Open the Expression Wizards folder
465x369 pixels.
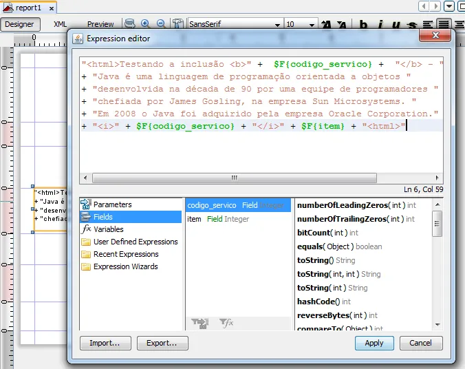pos(125,266)
